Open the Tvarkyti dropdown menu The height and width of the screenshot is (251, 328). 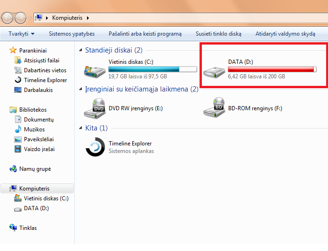(21, 34)
